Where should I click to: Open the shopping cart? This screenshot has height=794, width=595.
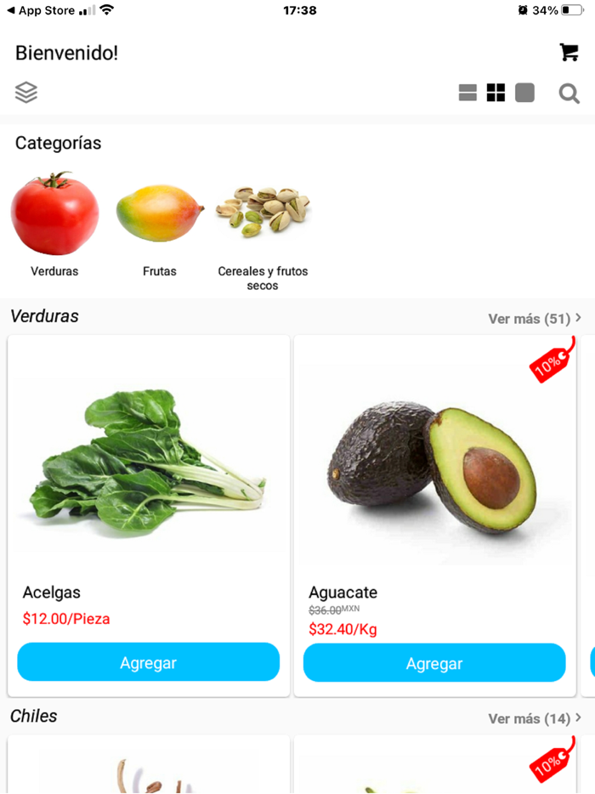point(569,52)
